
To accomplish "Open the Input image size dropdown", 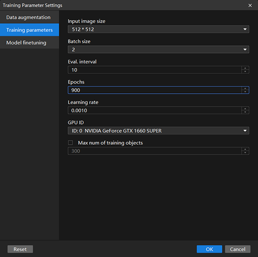I will click(x=158, y=29).
